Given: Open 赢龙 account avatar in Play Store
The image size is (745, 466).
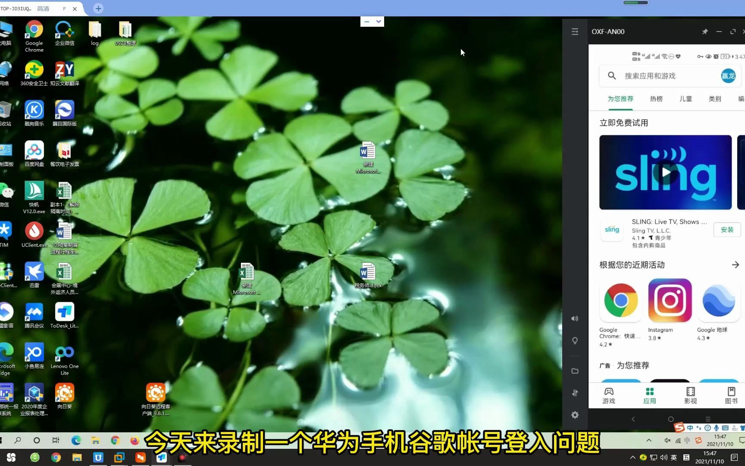Looking at the screenshot, I should (x=728, y=76).
